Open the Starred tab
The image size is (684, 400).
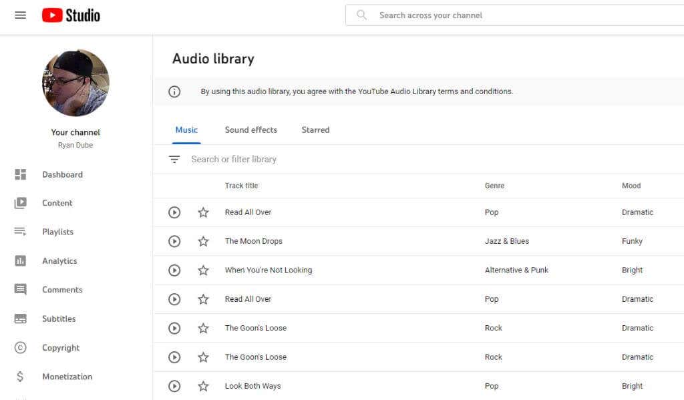(315, 130)
